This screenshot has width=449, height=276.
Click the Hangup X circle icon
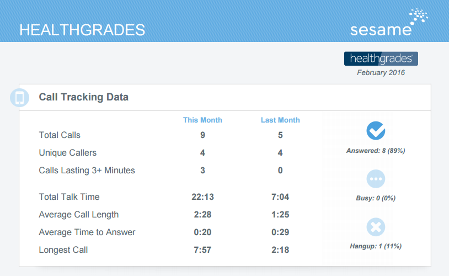click(x=376, y=227)
